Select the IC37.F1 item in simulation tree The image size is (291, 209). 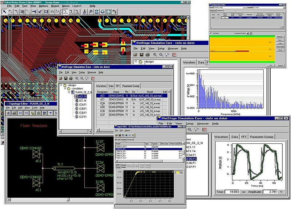(83, 117)
